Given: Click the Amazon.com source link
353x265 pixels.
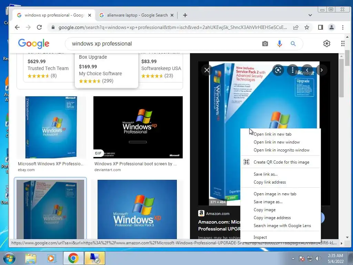Looking at the screenshot, I should pyautogui.click(x=214, y=213).
